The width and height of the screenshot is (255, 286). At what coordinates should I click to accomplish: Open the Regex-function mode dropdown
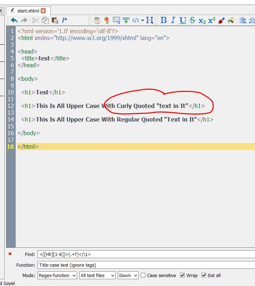click(57, 275)
